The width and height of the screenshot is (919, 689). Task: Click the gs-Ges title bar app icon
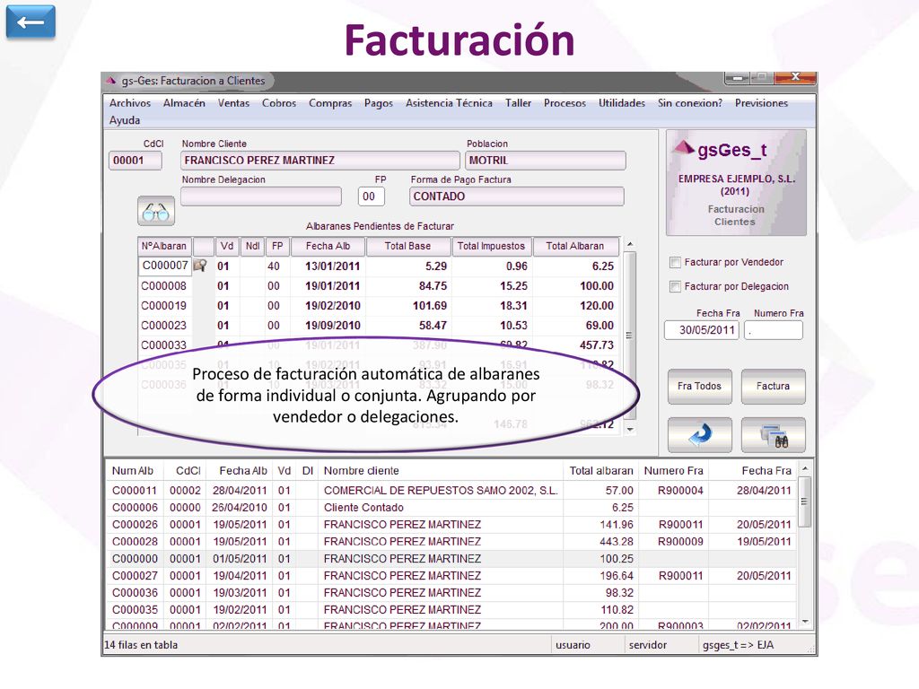click(x=111, y=80)
